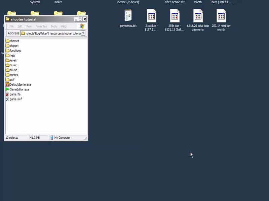The height and width of the screenshot is (201, 269).
Task: Open the Favorites menu
Action: pos(41,26)
